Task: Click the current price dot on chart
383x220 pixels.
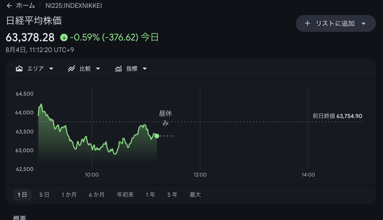Action: click(157, 136)
